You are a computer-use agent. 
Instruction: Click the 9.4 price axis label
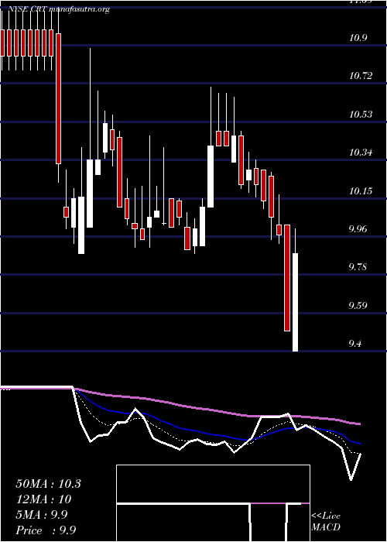pyautogui.click(x=357, y=343)
